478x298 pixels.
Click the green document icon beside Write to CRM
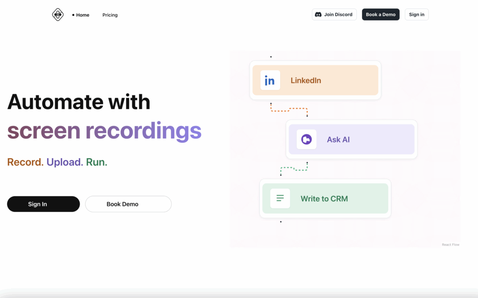pyautogui.click(x=280, y=199)
